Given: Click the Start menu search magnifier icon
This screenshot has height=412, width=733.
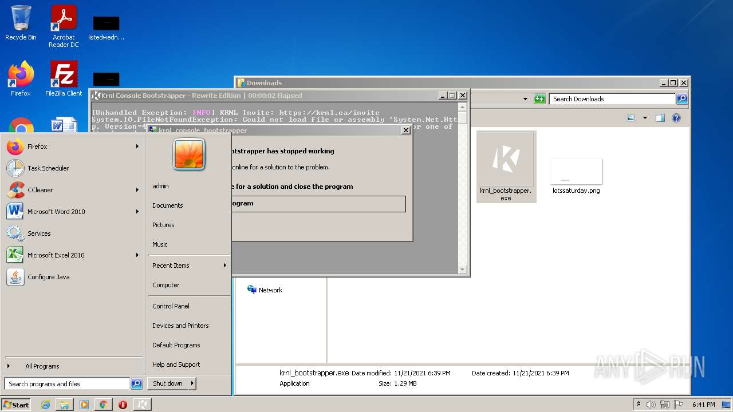Looking at the screenshot, I should tap(136, 384).
